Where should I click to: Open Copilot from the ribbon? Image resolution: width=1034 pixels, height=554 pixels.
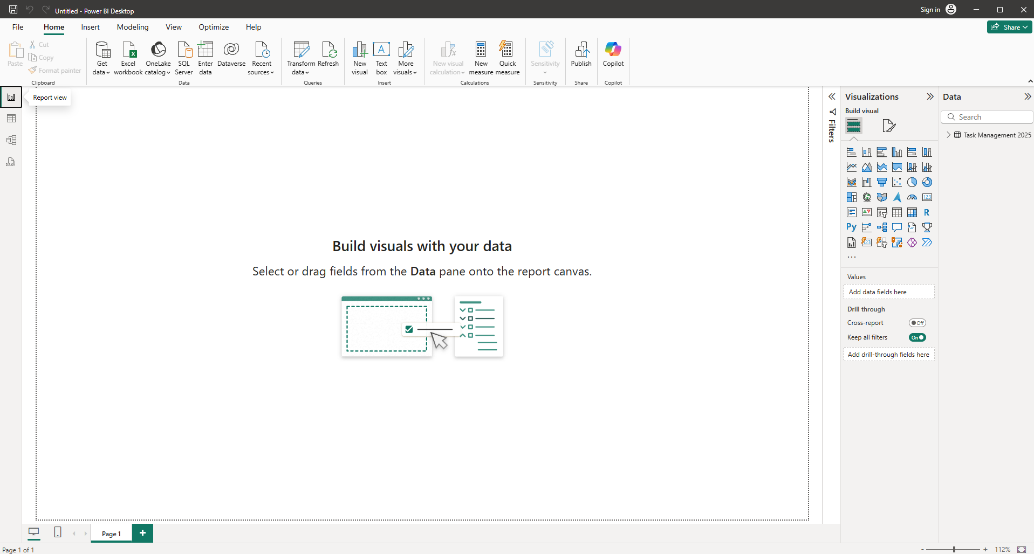click(613, 50)
